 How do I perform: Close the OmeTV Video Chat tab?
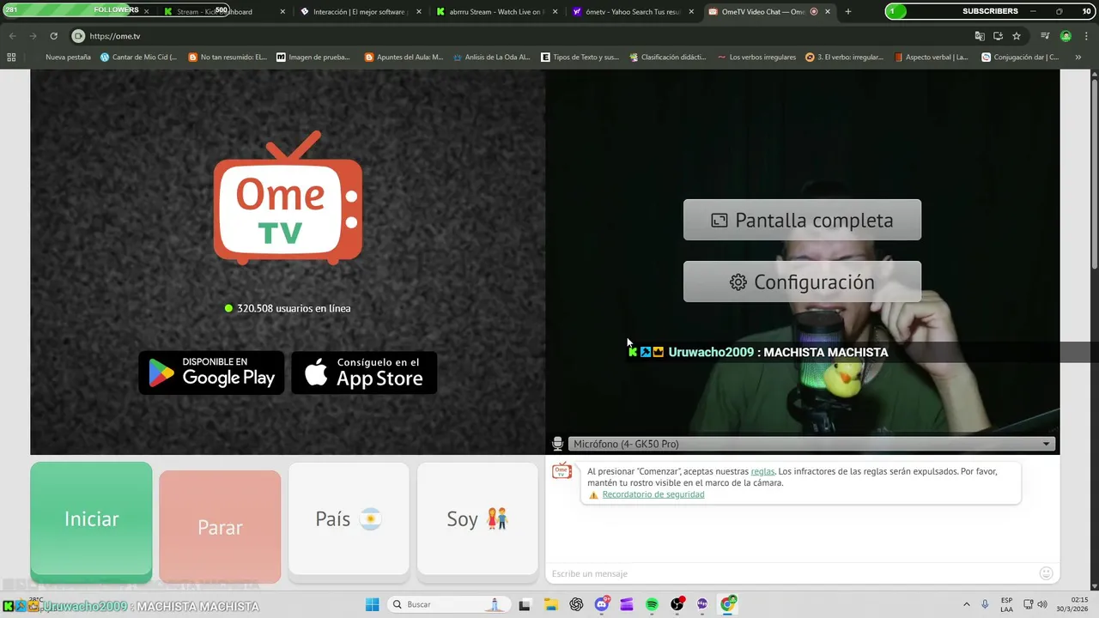pos(828,12)
